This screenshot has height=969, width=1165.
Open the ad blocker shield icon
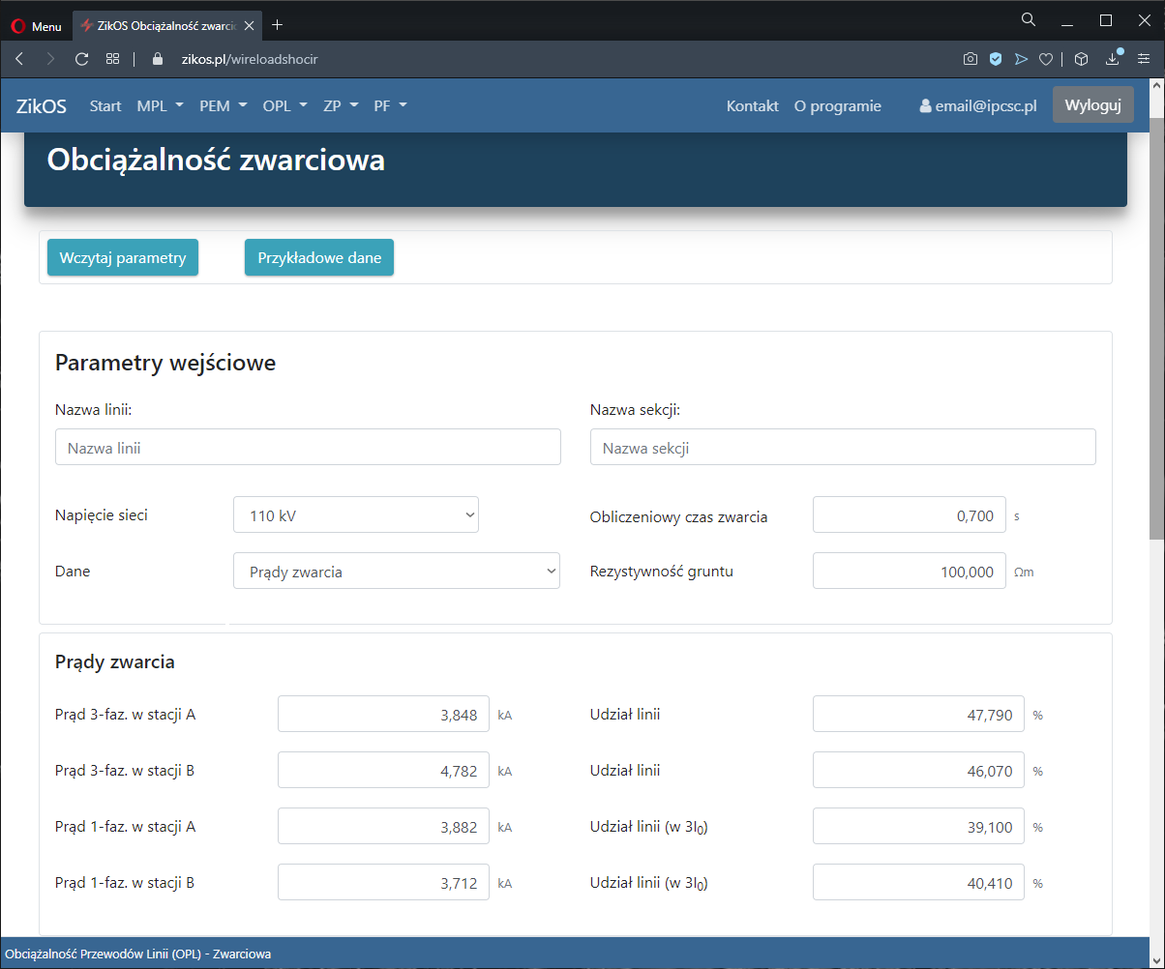click(x=995, y=59)
